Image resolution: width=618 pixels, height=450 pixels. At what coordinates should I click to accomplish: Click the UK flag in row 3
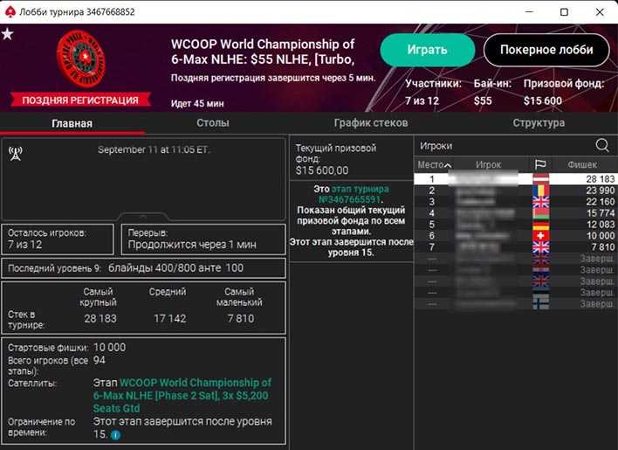[541, 202]
